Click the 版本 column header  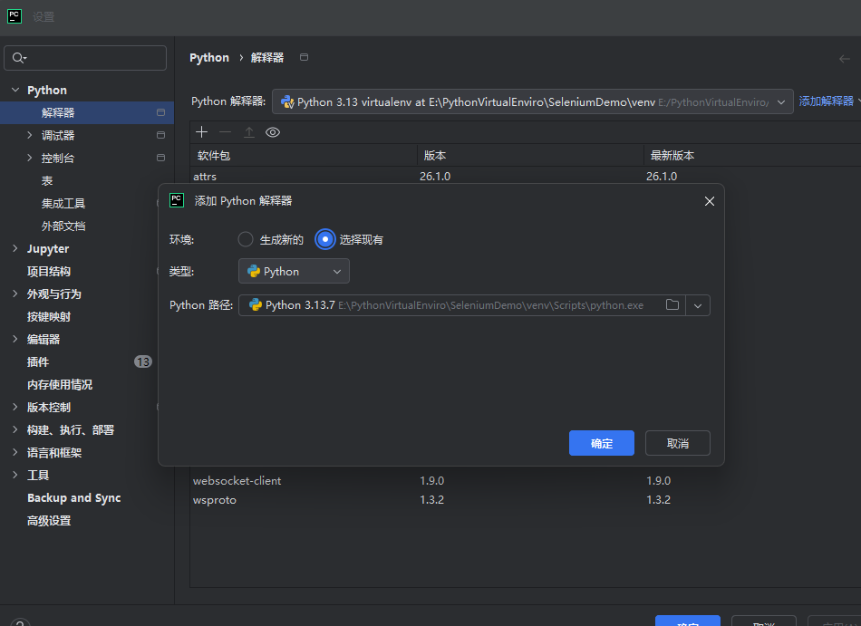click(x=530, y=155)
